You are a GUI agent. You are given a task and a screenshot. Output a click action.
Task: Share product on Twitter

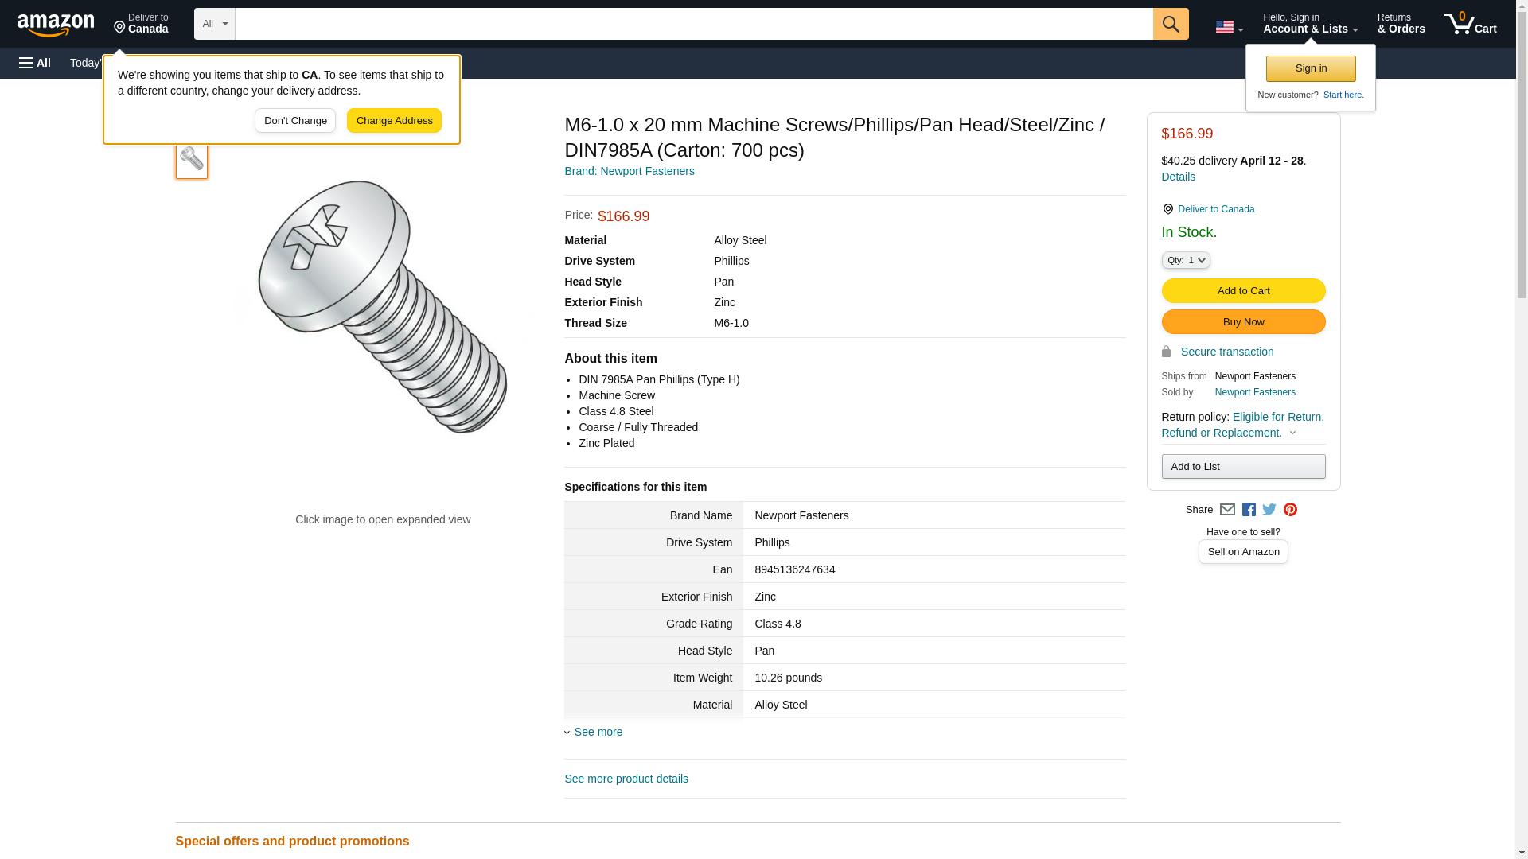(1269, 510)
